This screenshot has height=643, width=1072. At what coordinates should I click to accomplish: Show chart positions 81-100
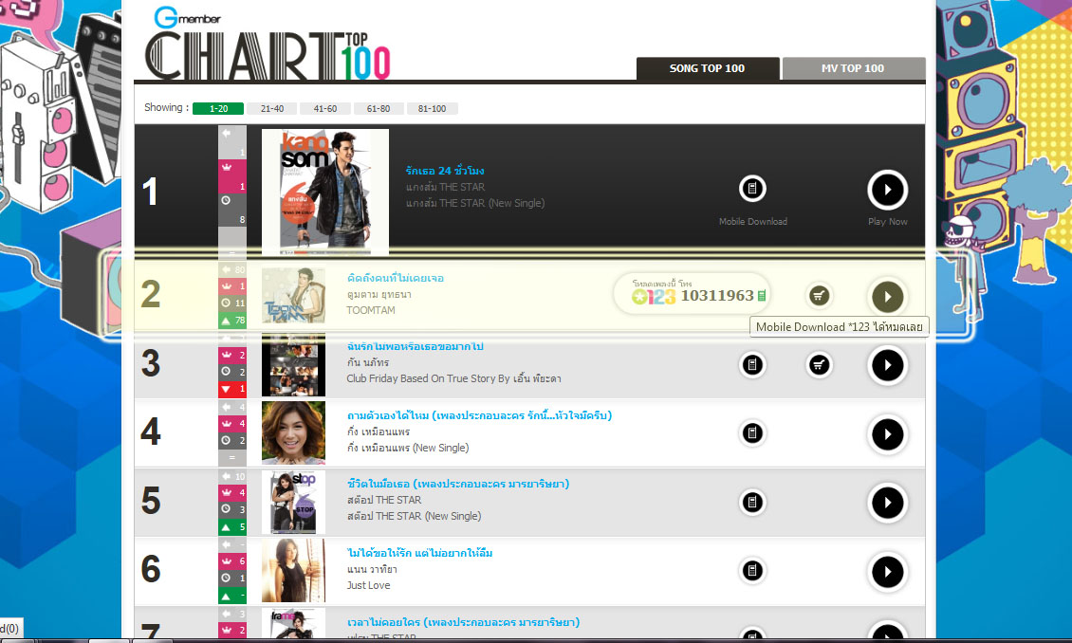tap(432, 109)
